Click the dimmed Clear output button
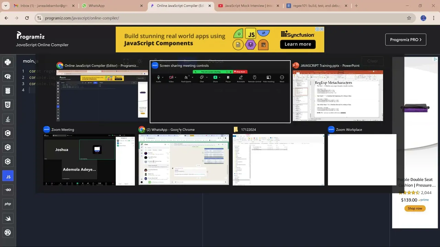 click(372, 61)
